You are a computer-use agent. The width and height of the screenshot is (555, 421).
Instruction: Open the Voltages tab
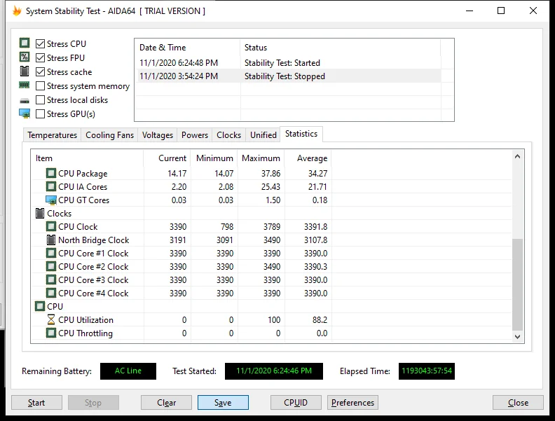pyautogui.click(x=158, y=135)
